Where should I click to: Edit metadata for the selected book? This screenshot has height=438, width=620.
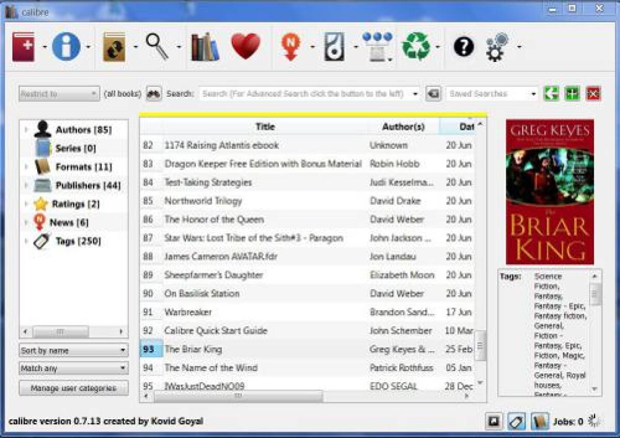tap(66, 46)
